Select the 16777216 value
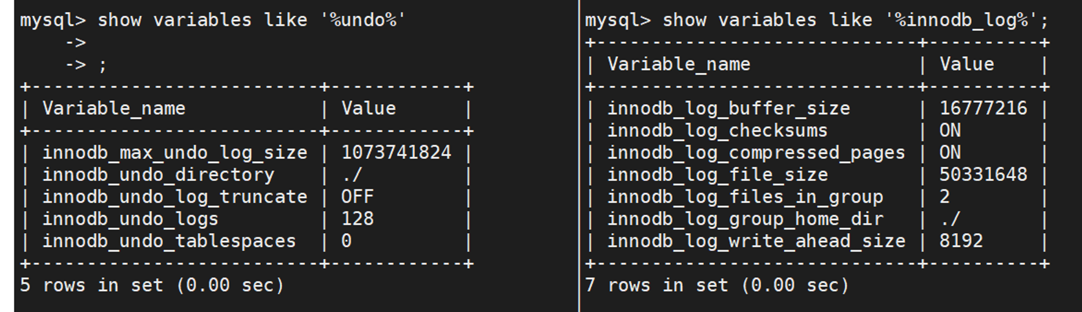This screenshot has width=1082, height=312. [983, 108]
